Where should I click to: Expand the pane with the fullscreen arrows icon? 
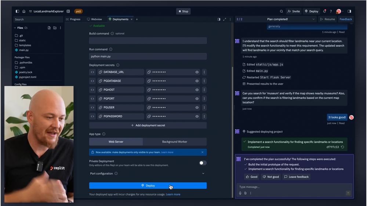click(225, 19)
